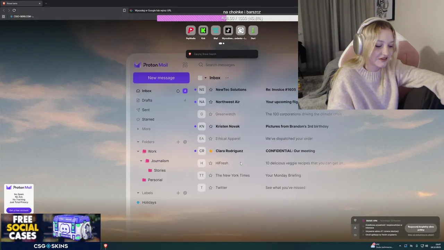The image size is (444, 250).
Task: Open the Drafts sidebar item
Action: [161, 100]
